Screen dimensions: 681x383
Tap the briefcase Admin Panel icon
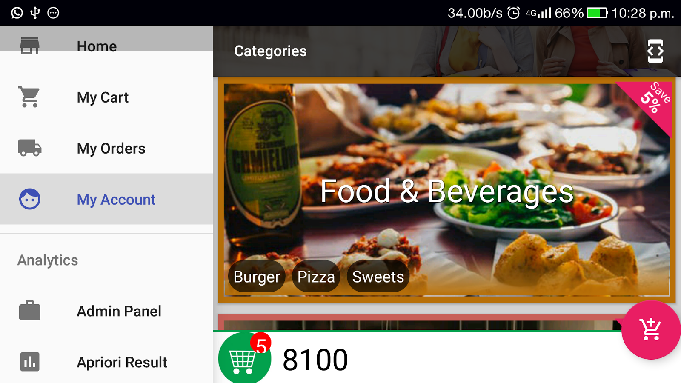[x=30, y=310]
